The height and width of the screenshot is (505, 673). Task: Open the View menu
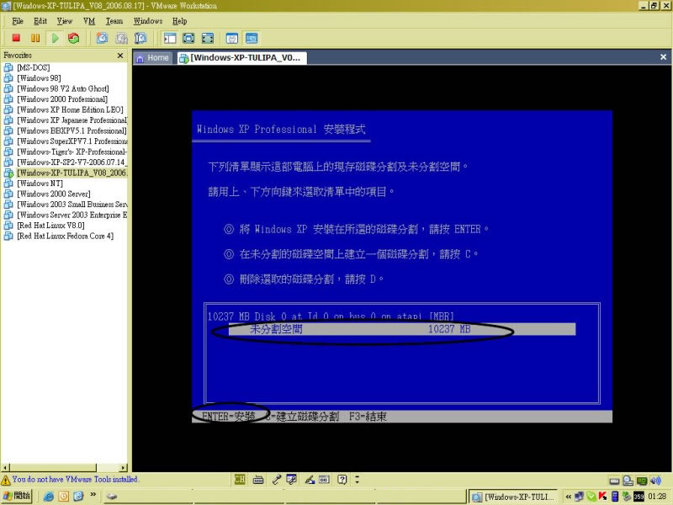(65, 21)
